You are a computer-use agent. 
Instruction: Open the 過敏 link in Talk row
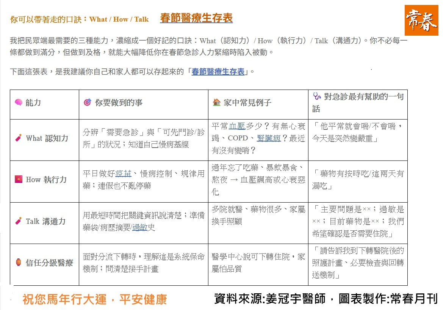[x=140, y=228]
